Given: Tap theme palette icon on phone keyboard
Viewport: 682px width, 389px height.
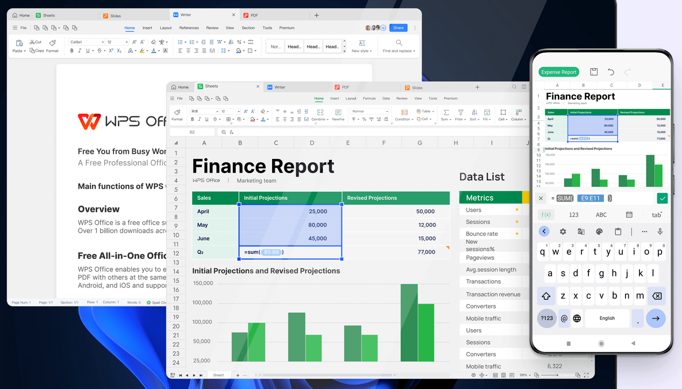Looking at the screenshot, I should point(599,232).
